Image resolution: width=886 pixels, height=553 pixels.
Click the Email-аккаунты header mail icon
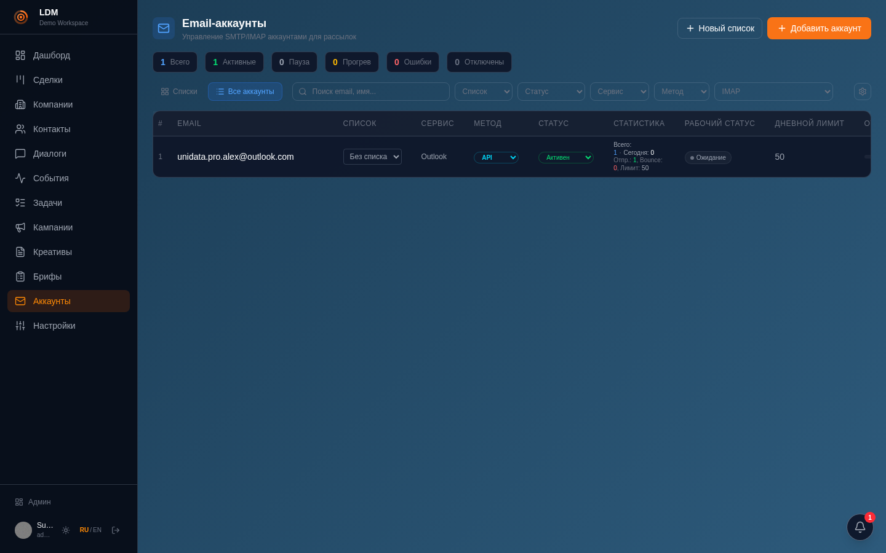(x=164, y=28)
